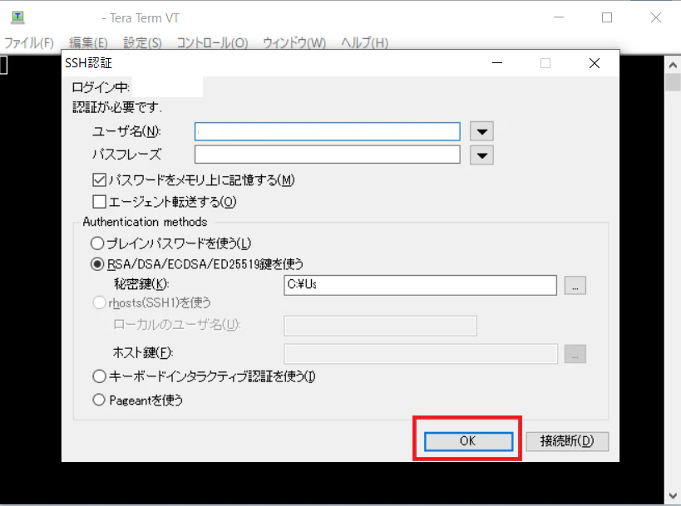Screen dimensions: 681x506
Task: Click OK to authenticate
Action: [468, 441]
